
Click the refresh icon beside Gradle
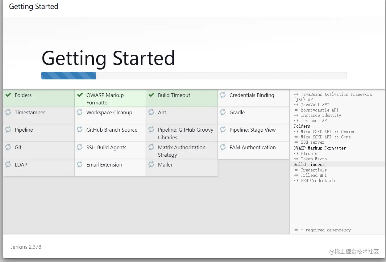223,112
